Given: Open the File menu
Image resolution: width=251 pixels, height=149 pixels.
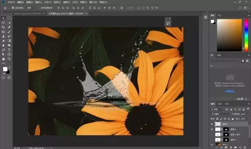Looking at the screenshot, I should (x=11, y=2).
